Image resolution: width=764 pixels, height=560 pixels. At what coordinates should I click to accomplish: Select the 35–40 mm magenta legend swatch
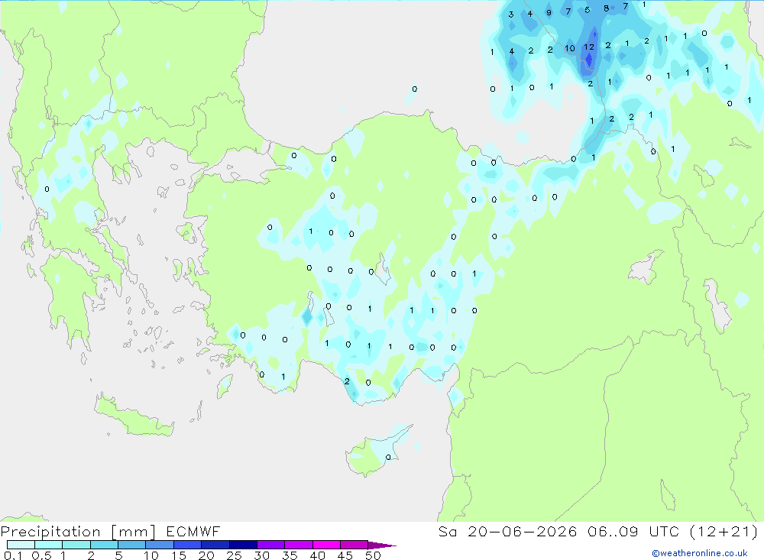pyautogui.click(x=299, y=545)
